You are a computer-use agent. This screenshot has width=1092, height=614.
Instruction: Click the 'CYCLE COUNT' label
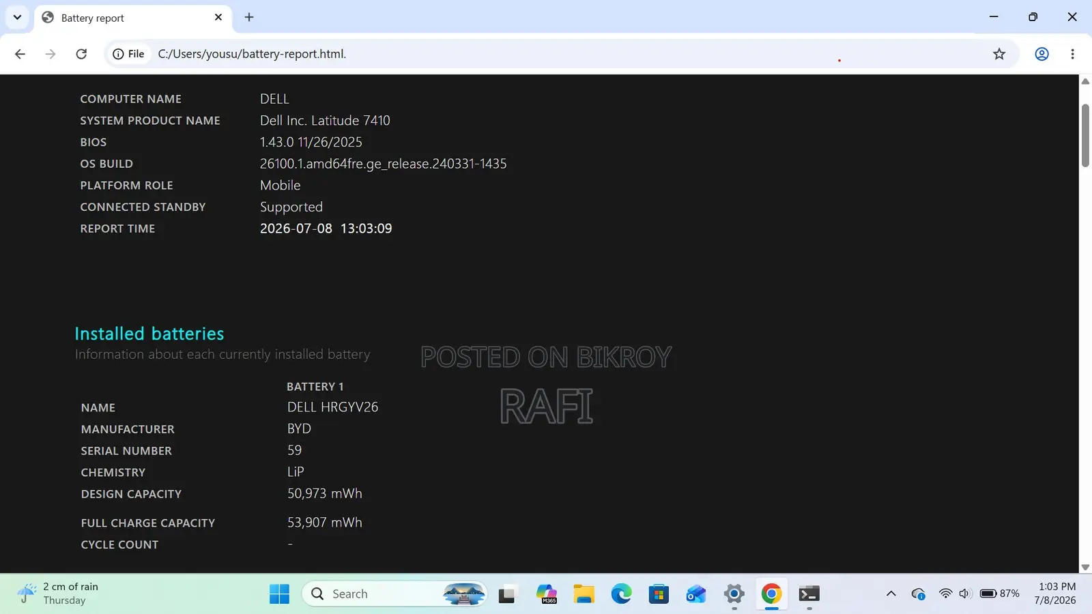pos(119,545)
